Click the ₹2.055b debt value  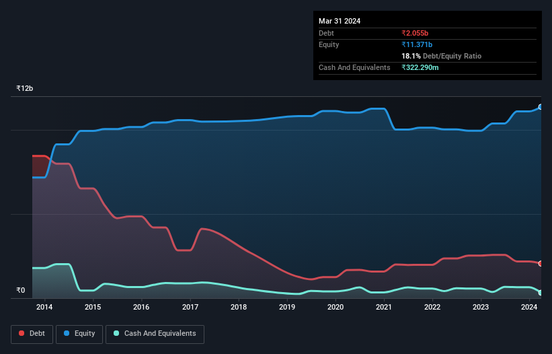[415, 33]
